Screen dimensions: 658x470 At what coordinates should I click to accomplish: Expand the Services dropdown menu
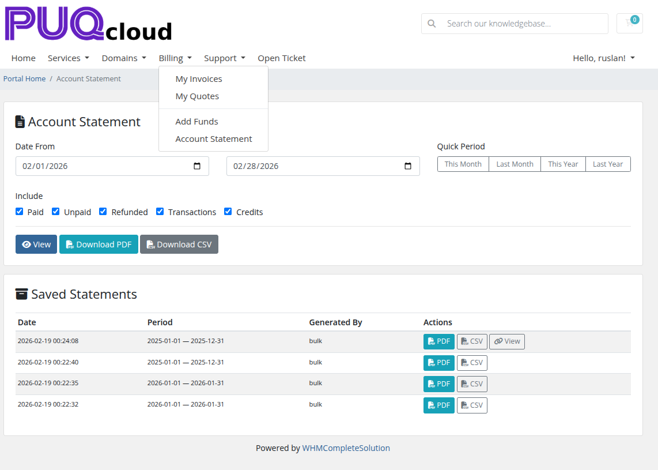[x=68, y=58]
